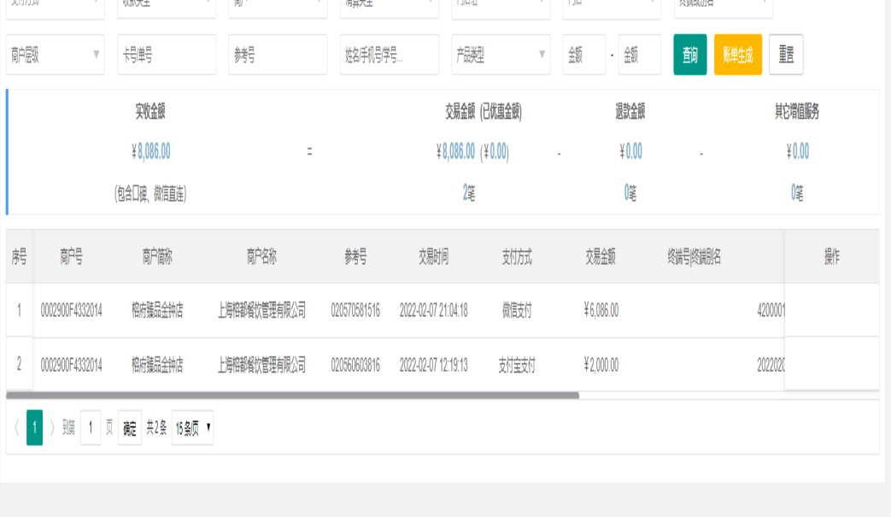
Task: Click the table's horizontal scrollbar
Action: click(x=292, y=396)
